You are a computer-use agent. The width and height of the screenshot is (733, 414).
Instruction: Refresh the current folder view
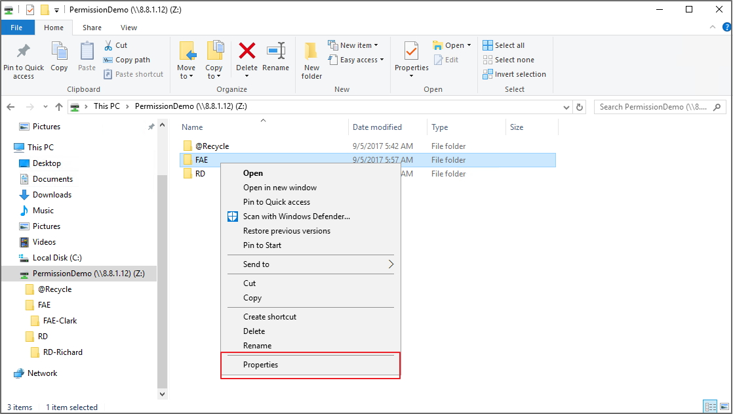coord(580,107)
